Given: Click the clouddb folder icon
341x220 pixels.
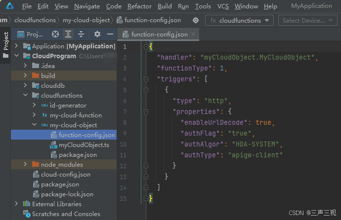Looking at the screenshot, I should click(36, 85).
